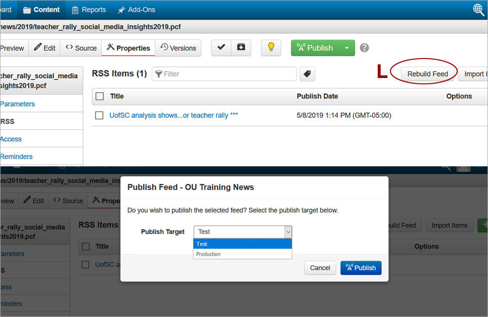
Task: Click the 5/8/2019 1:14 PM publish date cell
Action: [344, 116]
